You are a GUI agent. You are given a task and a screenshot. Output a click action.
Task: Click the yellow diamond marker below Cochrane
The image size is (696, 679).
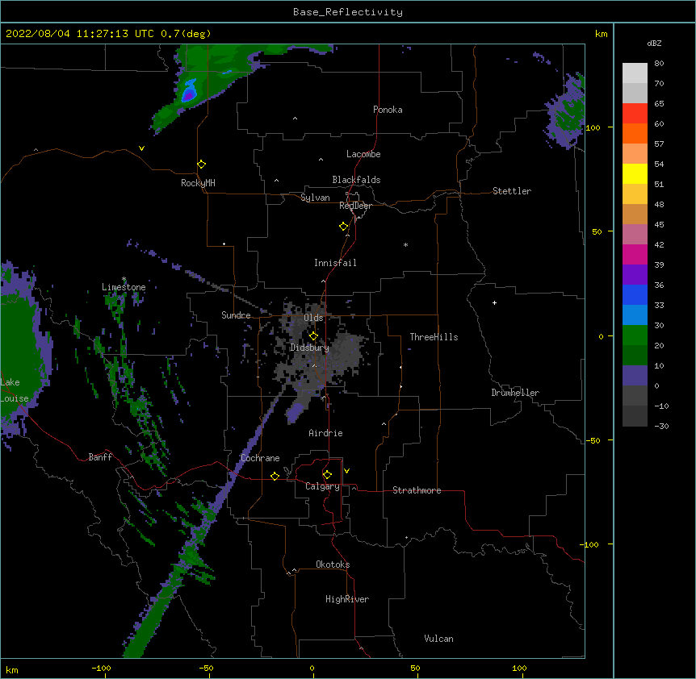tap(275, 476)
